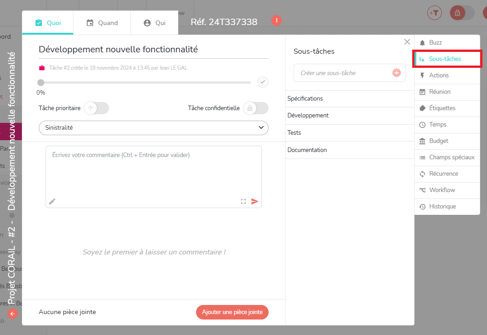Open Étiquettes in side menu

(447, 108)
